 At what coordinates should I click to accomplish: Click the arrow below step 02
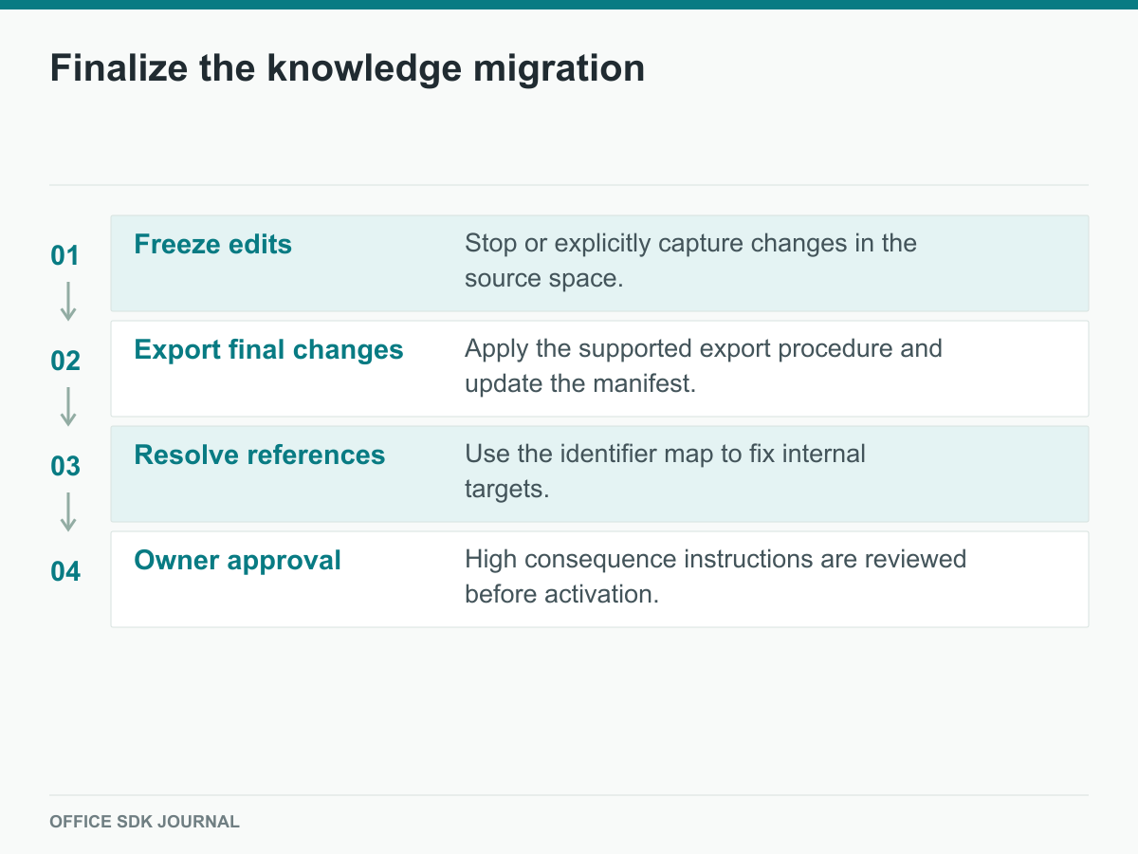coord(67,406)
